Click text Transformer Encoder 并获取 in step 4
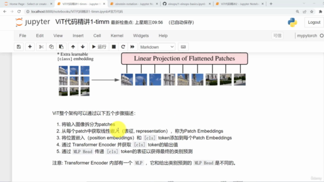Viewport: 324px width, 182px height. (x=102, y=145)
